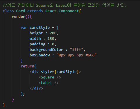
Task: Click the Korean comment line above the class
Action: pyautogui.click(x=65, y=5)
